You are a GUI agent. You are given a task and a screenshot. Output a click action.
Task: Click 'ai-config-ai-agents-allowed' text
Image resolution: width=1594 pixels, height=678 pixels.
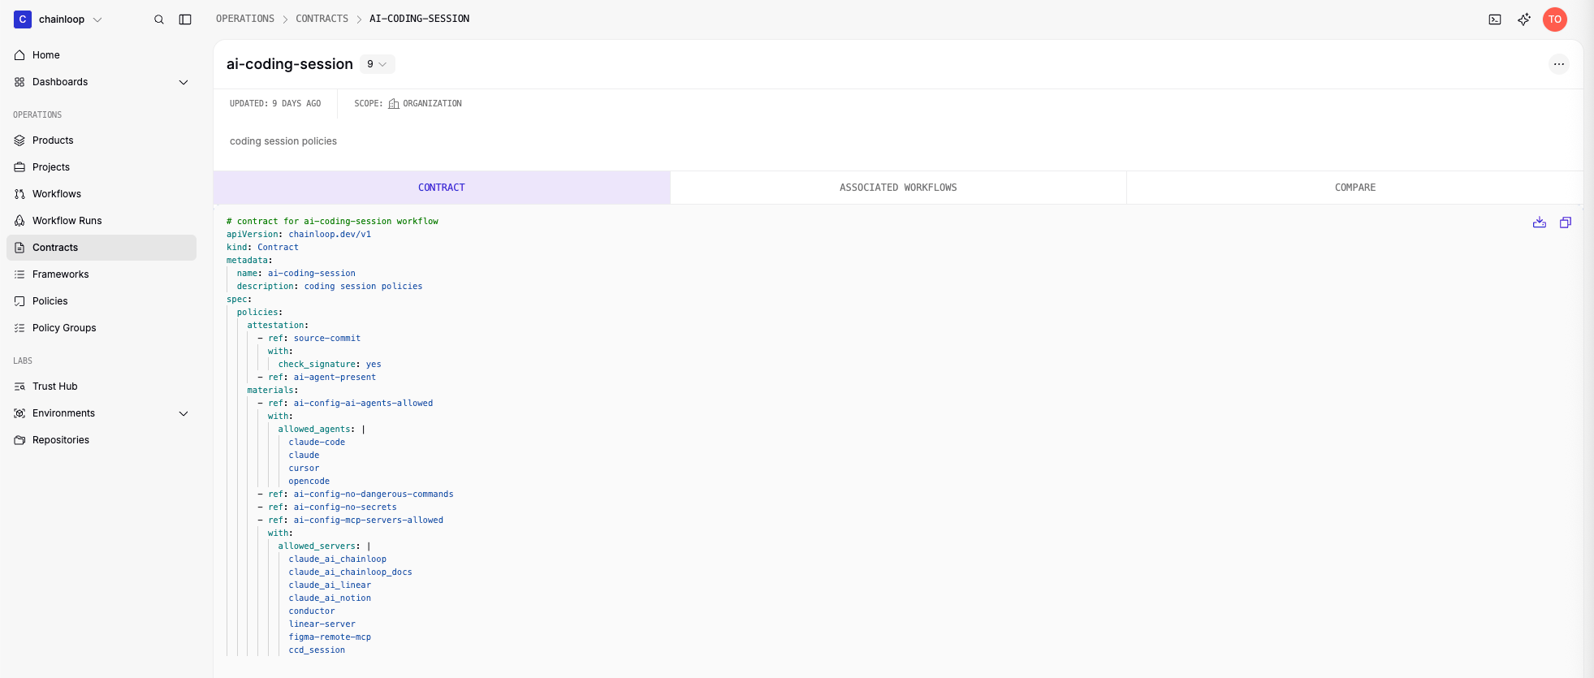[363, 404]
